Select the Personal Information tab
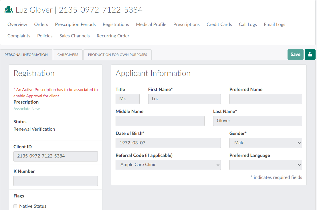317x210 pixels. 26,55
